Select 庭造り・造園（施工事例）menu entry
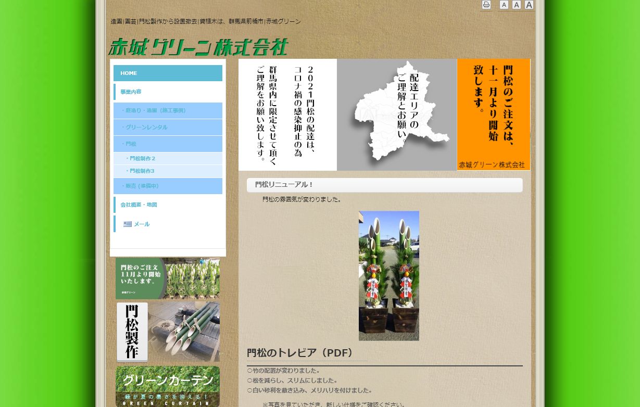The width and height of the screenshot is (640, 407). tap(168, 110)
